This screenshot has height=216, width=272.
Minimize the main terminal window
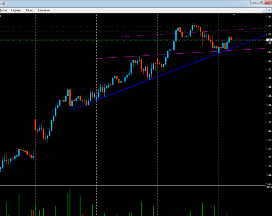254,3
